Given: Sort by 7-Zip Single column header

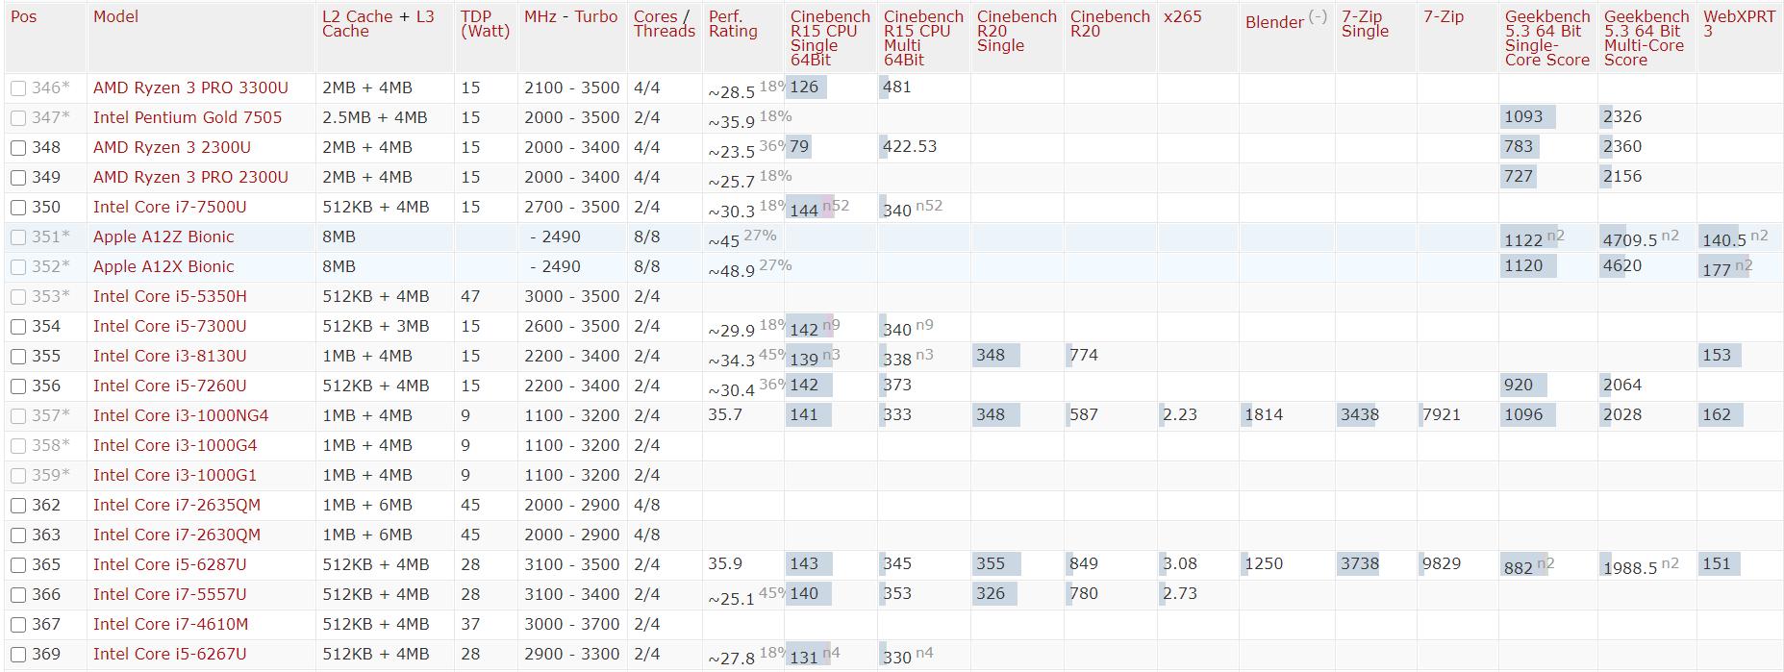Looking at the screenshot, I should [x=1366, y=24].
